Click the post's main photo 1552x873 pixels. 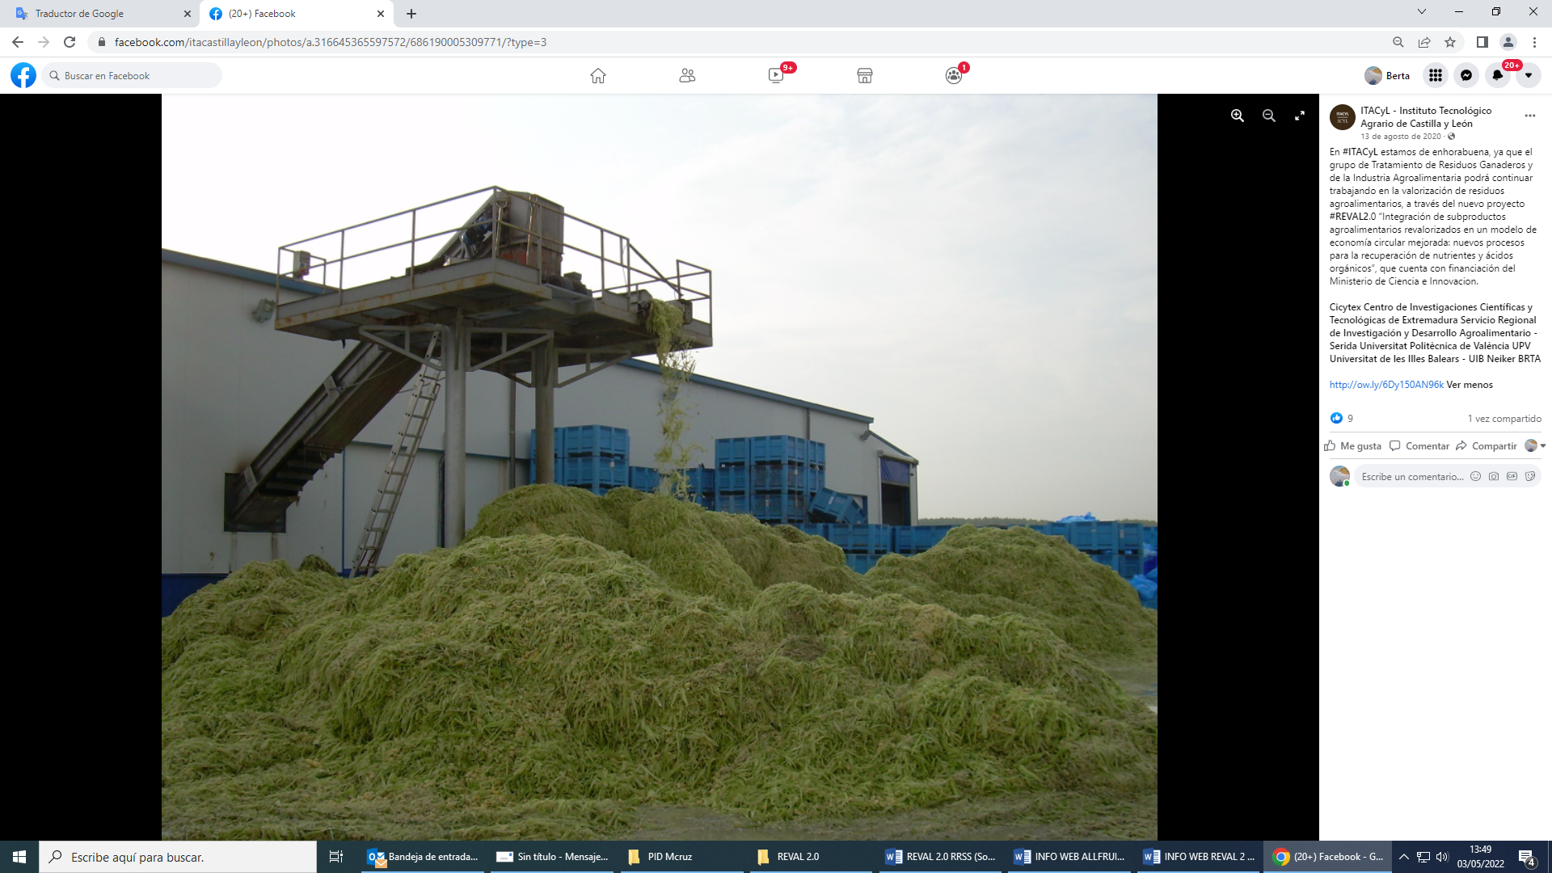coord(660,467)
